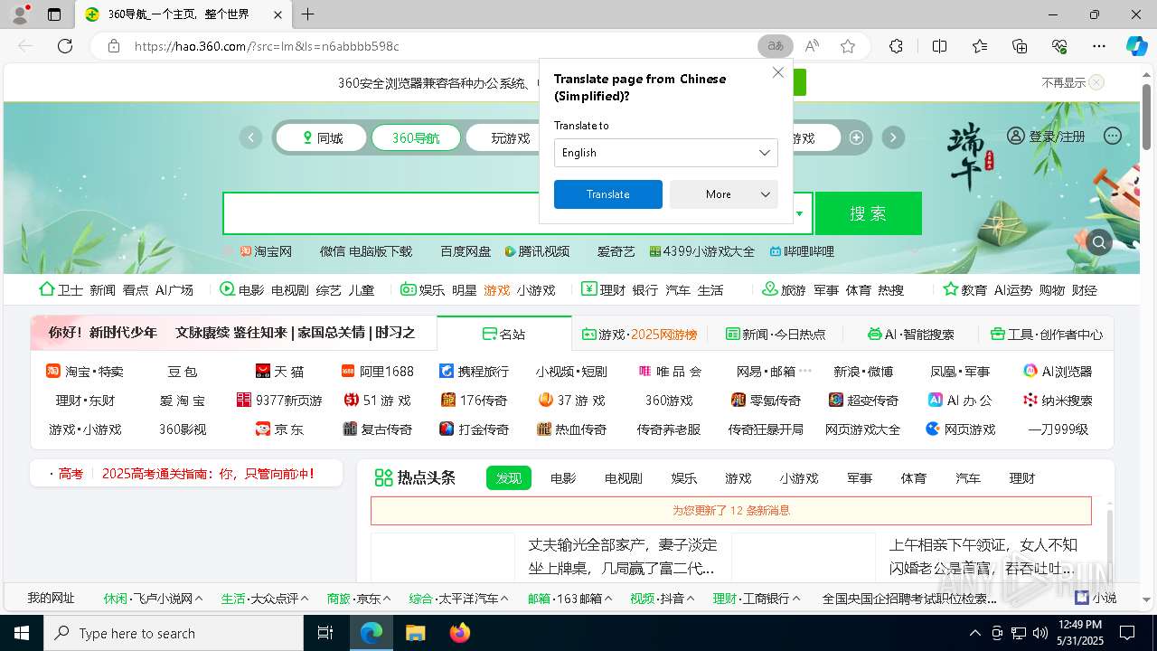Open the 工具·创作者中心 tab
This screenshot has width=1157, height=651.
pos(1047,334)
